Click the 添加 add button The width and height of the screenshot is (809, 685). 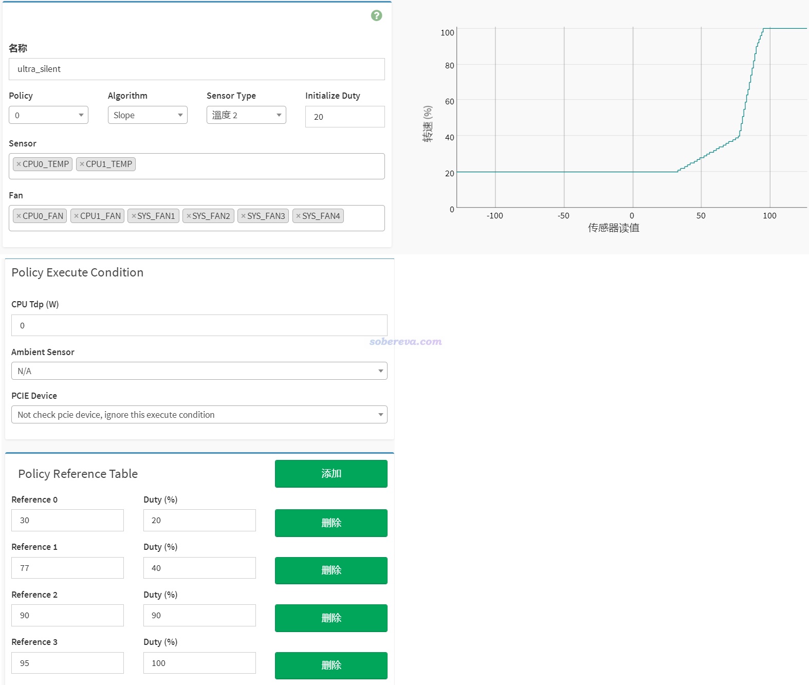[x=331, y=474]
